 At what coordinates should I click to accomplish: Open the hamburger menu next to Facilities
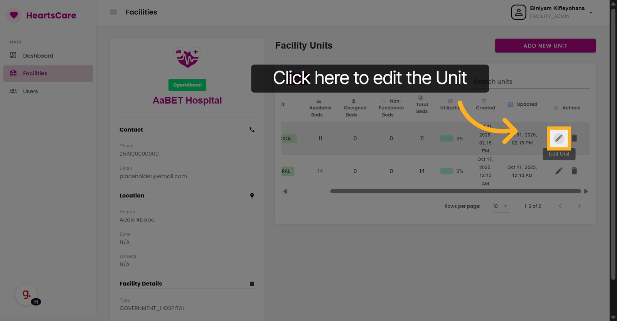(113, 12)
